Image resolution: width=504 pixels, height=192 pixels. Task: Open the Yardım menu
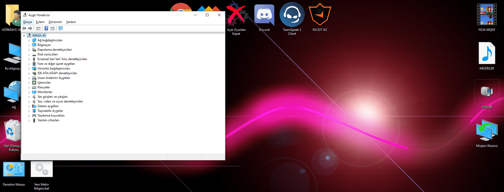point(71,22)
